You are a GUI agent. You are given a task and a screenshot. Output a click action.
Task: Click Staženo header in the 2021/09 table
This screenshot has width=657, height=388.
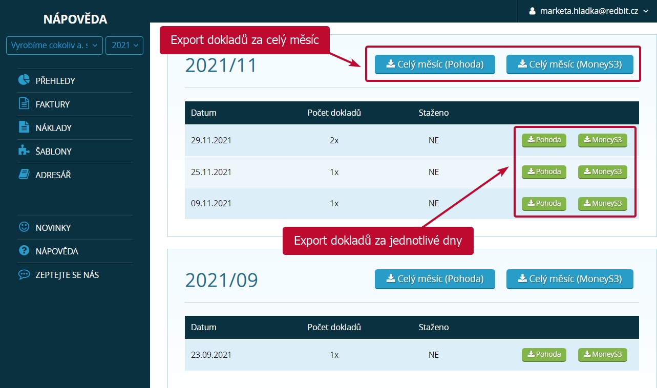(x=434, y=327)
